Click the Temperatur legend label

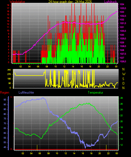[x=95, y=93]
